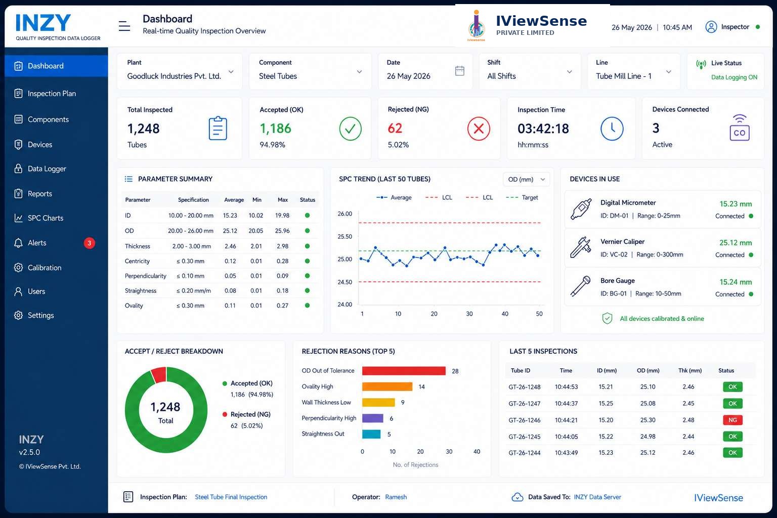Click the Live Status broadcast icon
Viewport: 777px width, 518px height.
pos(701,64)
